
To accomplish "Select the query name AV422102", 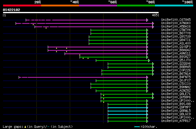I will (12, 10).
